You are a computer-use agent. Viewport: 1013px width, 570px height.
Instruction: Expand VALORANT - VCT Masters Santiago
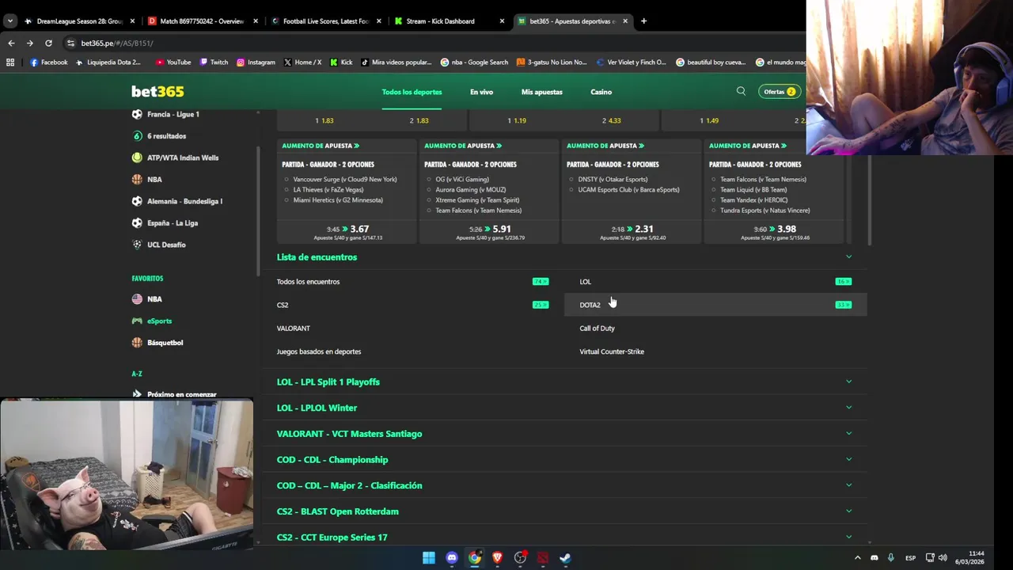point(564,434)
